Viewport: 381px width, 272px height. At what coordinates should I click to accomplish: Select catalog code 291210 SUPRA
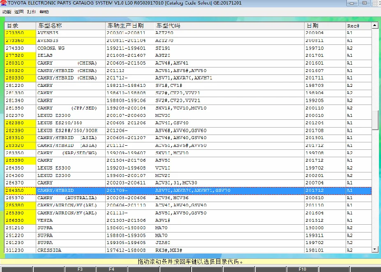pyautogui.click(x=15, y=228)
